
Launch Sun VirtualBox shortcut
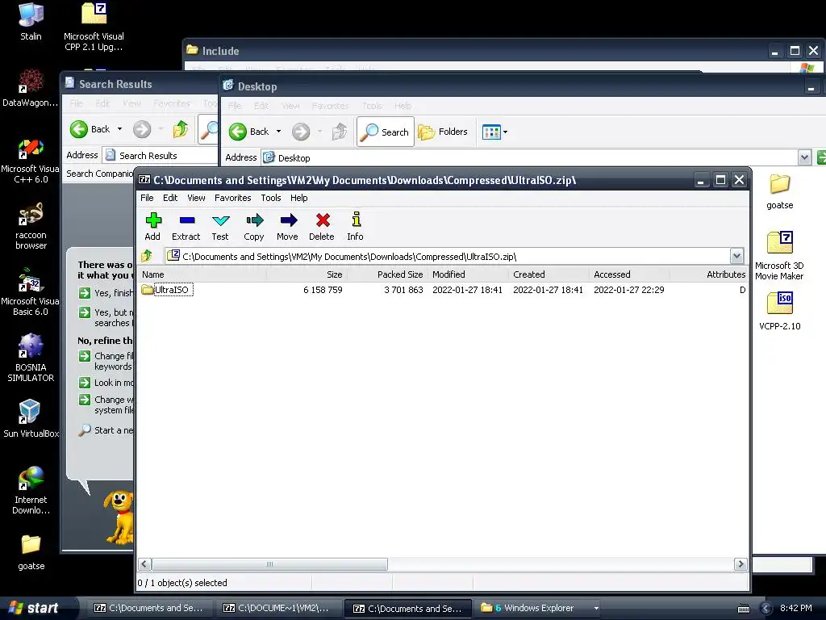(31, 419)
